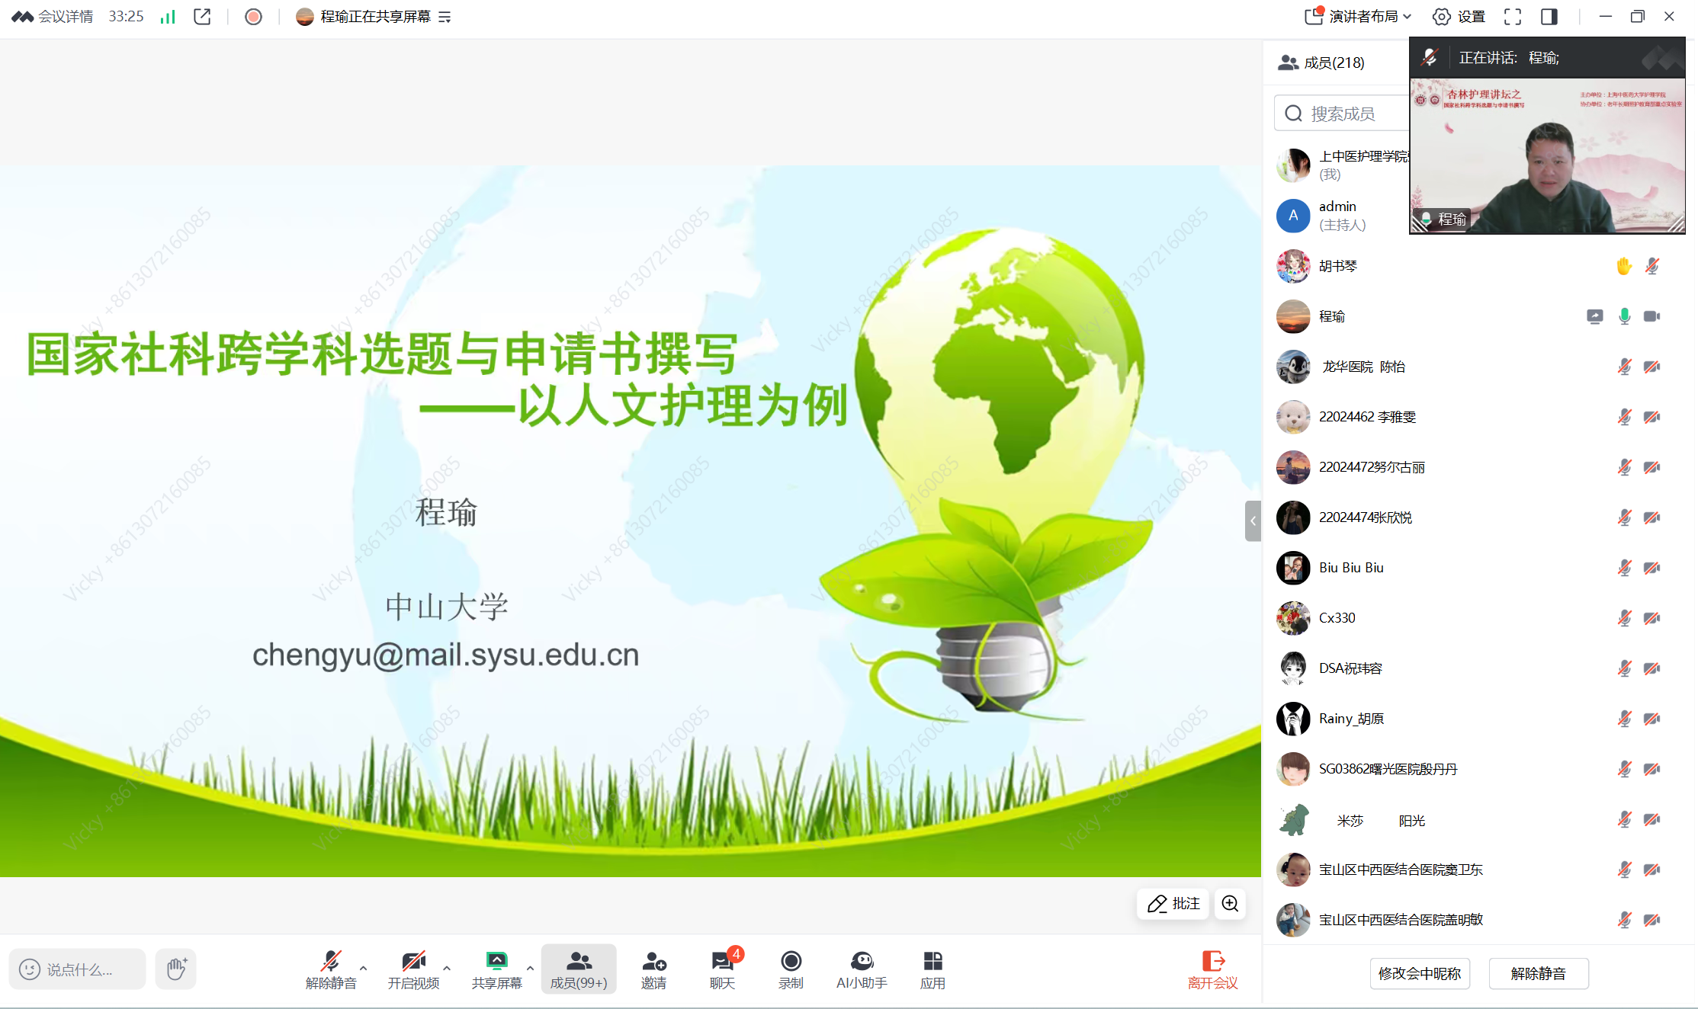The image size is (1698, 1009).
Task: Click the zoom magnifier next to 批注
Action: (1230, 904)
